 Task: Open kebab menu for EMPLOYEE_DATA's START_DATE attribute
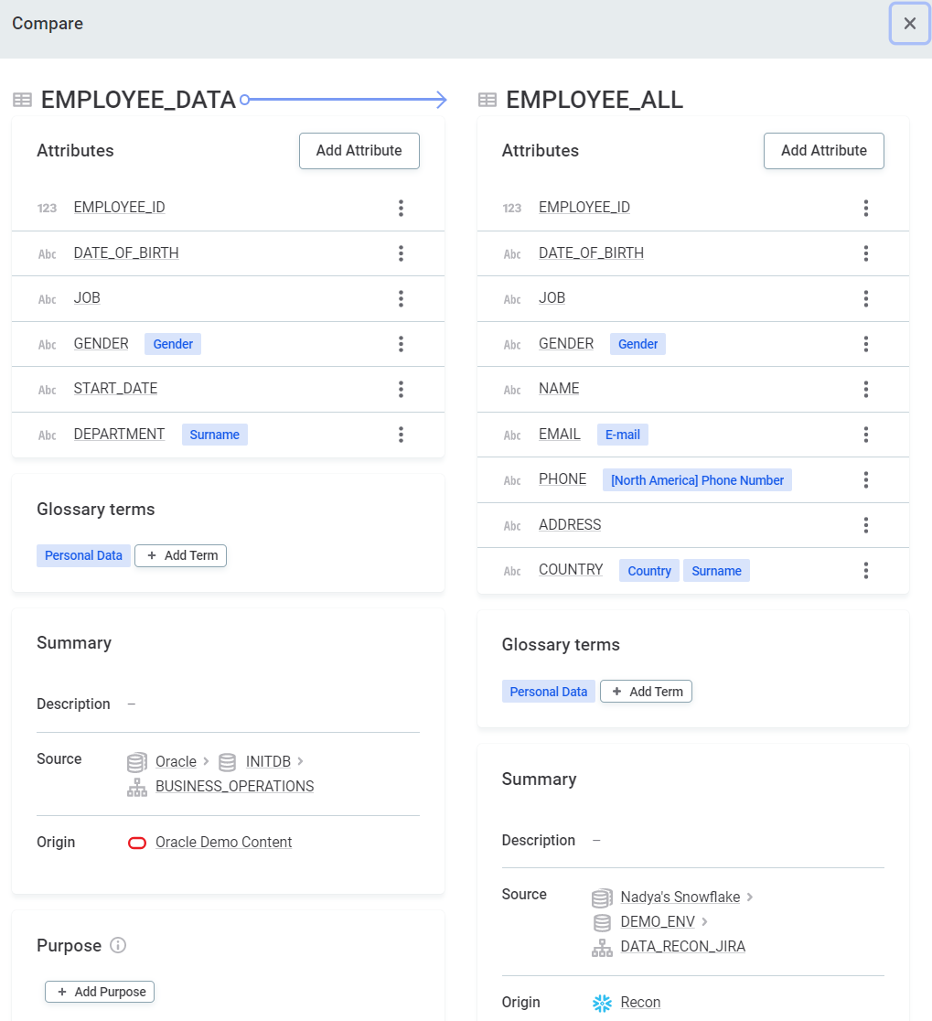[x=401, y=390]
